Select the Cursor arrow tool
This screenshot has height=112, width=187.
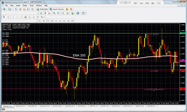tap(4, 17)
